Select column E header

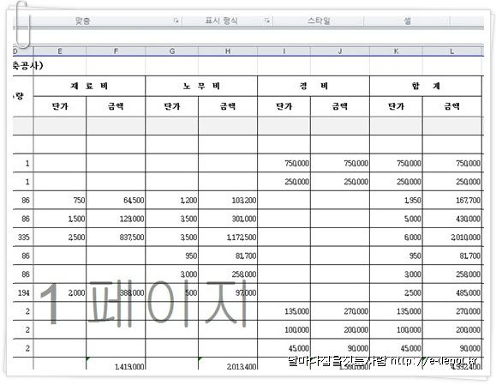[60, 51]
